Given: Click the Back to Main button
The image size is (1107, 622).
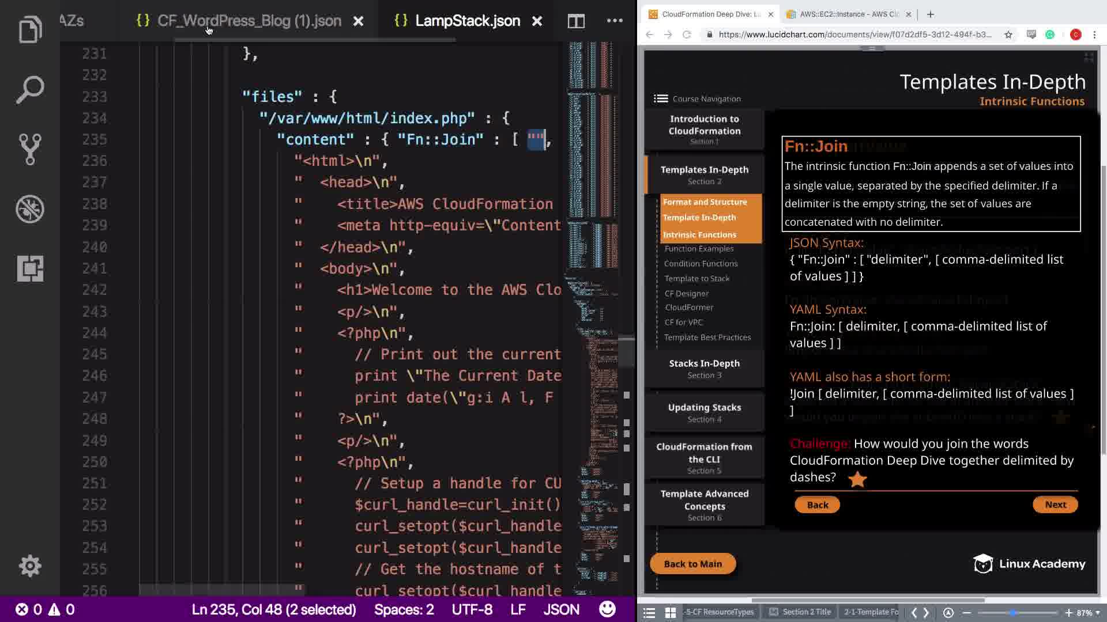Looking at the screenshot, I should point(692,564).
